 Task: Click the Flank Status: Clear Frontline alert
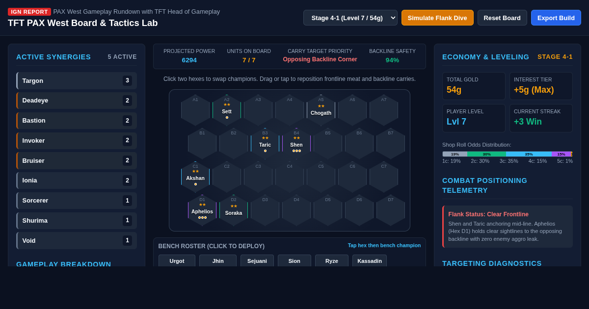508,227
